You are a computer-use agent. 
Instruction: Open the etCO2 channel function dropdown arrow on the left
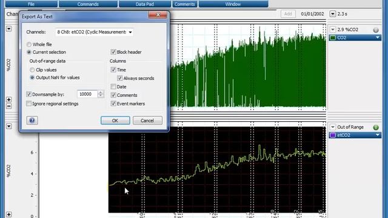click(x=9, y=127)
